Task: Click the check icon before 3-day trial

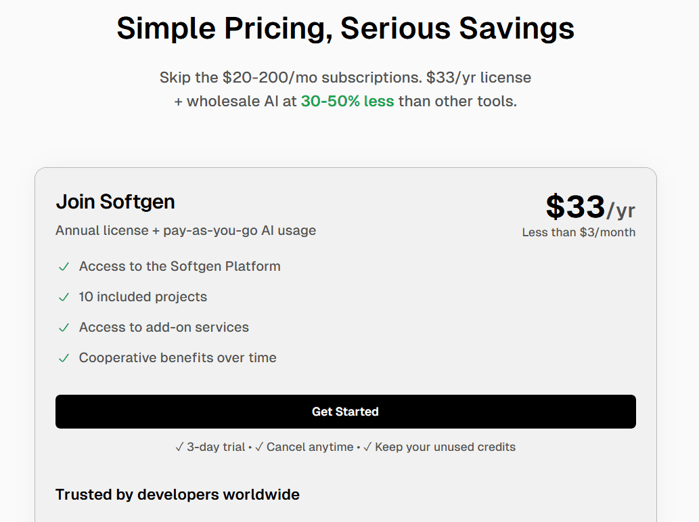Action: tap(180, 447)
